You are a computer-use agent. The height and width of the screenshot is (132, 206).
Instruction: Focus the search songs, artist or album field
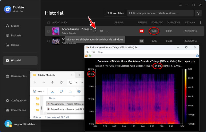(160, 13)
